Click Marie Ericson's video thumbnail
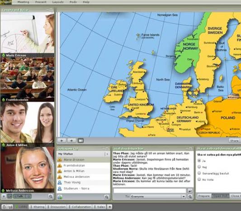The width and height of the screenshot is (241, 211). click(28, 33)
